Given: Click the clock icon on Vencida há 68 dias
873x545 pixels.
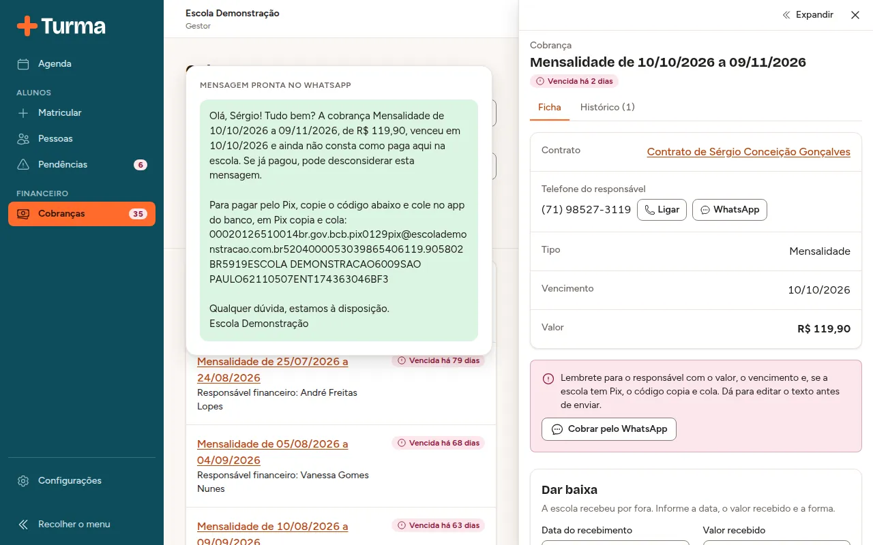Looking at the screenshot, I should click(x=402, y=443).
